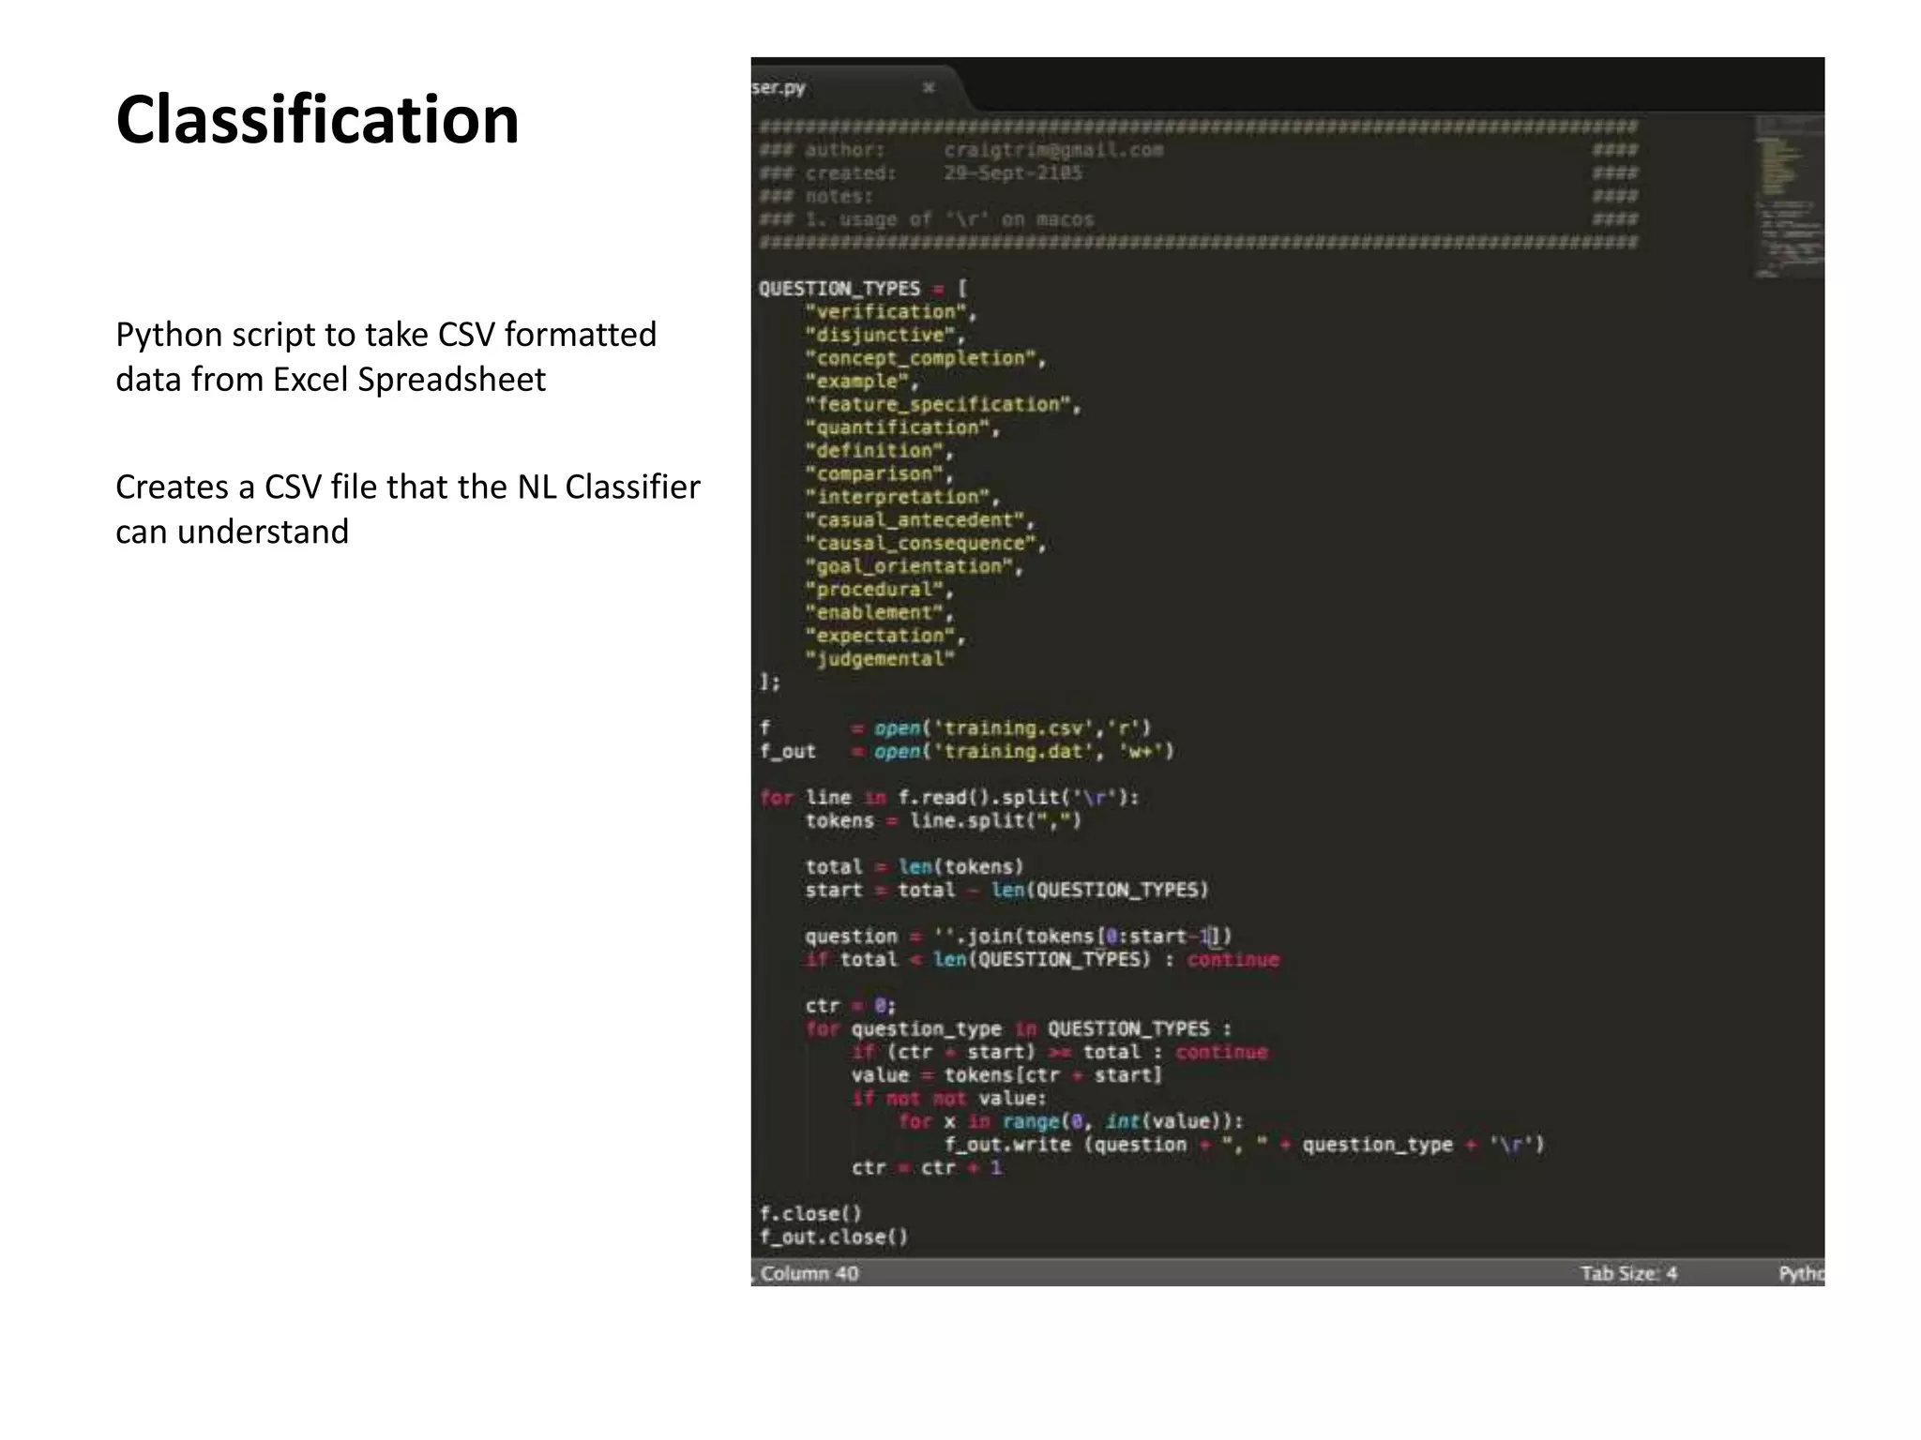This screenshot has height=1440, width=1921.
Task: Click the "comparison" string entry
Action: coord(879,474)
